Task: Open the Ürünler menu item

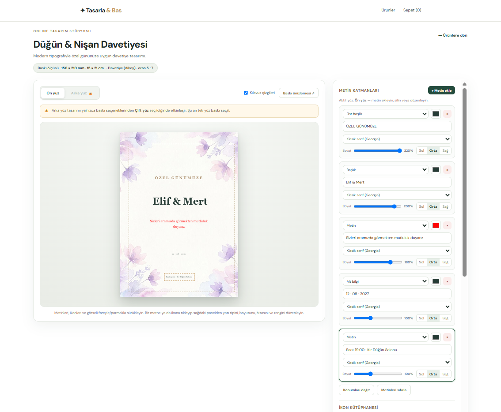Action: (388, 10)
